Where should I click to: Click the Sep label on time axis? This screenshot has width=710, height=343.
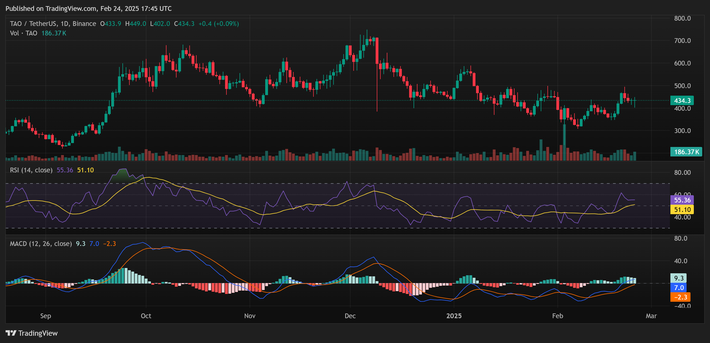(45, 316)
